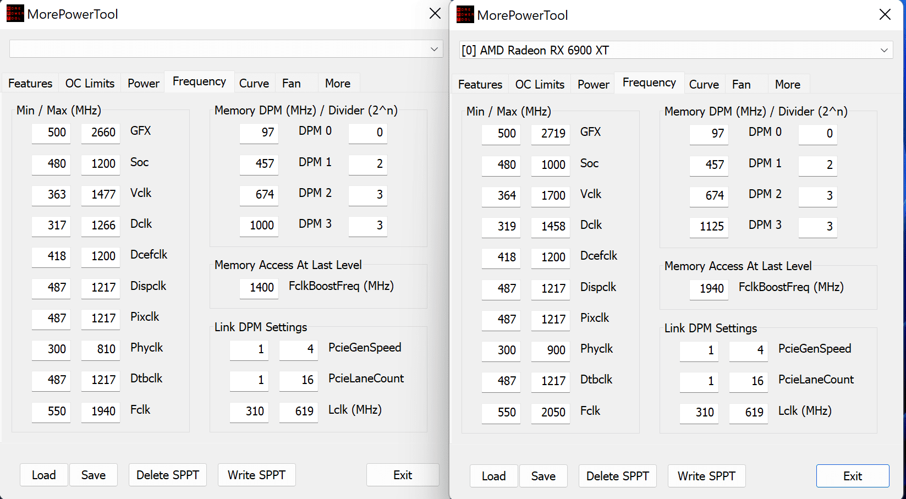906x499 pixels.
Task: Click DPM 2 memory field 674 in right window
Action: click(x=709, y=196)
